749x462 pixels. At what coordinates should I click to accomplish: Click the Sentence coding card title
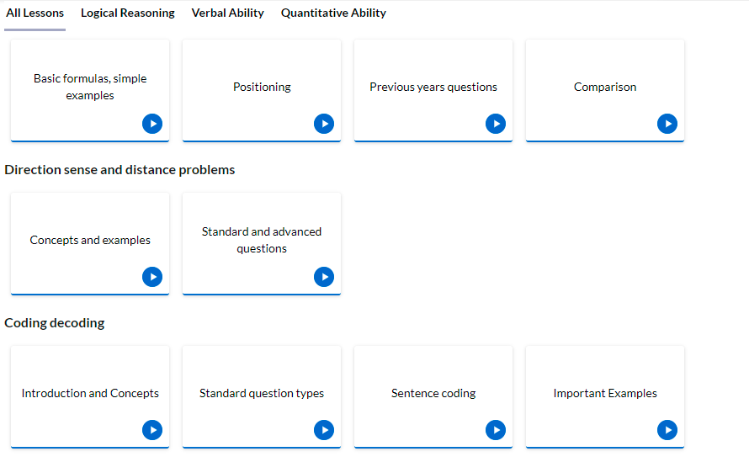click(x=433, y=393)
